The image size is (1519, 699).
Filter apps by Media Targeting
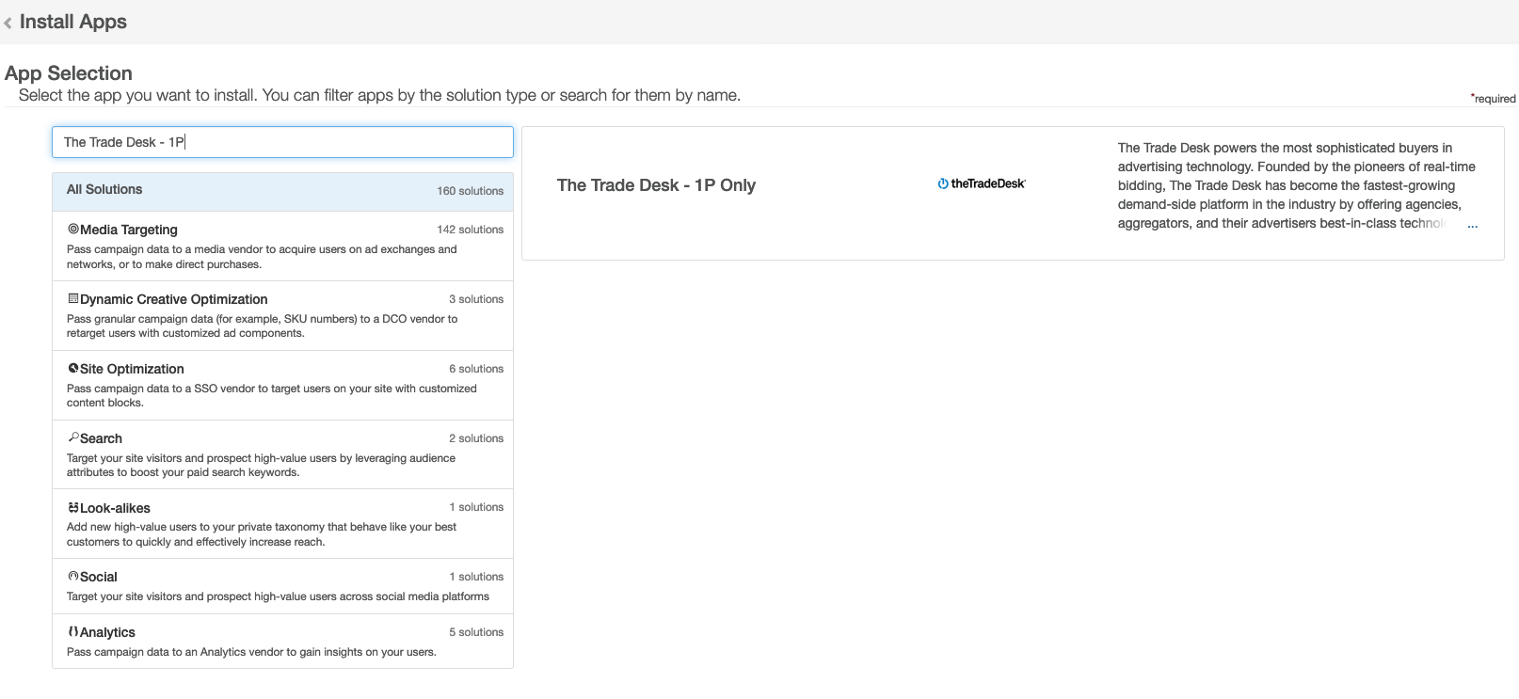click(x=282, y=246)
